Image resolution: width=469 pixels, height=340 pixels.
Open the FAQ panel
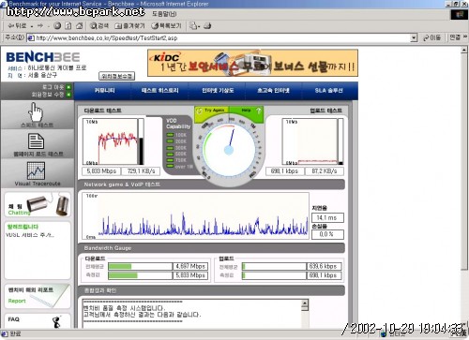click(38, 321)
